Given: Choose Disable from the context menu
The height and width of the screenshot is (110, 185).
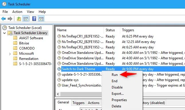Looking at the screenshot, I should click(122, 87).
